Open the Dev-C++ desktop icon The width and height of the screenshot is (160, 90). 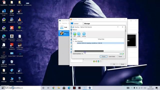4,45
